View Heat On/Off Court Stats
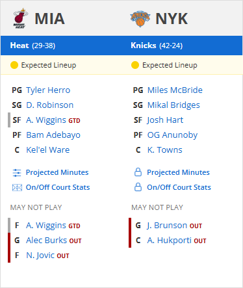 pyautogui.click(x=58, y=187)
